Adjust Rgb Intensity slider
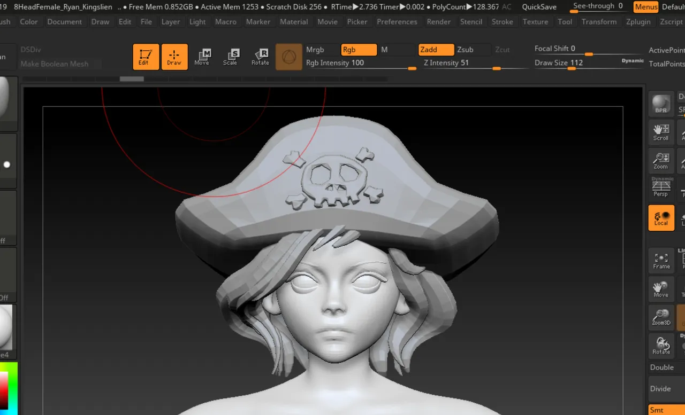This screenshot has width=685, height=415. (360, 63)
